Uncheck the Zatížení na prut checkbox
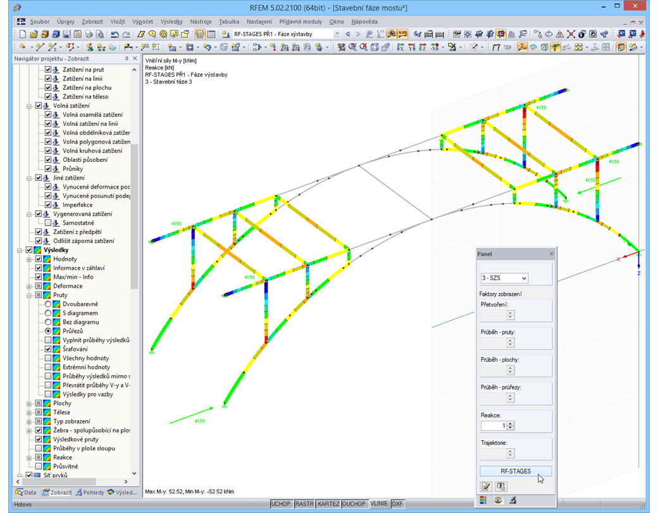Viewport: 658px width, 513px height. pos(48,70)
